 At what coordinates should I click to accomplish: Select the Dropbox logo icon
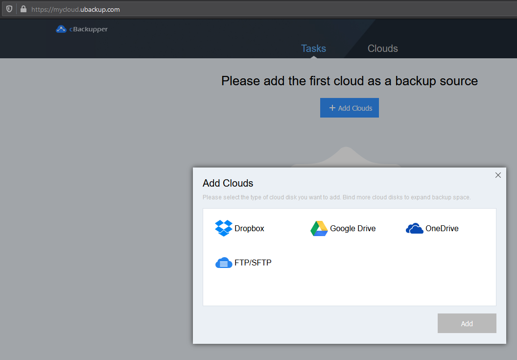coord(224,228)
